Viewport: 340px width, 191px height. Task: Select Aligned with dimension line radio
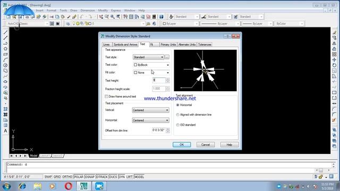click(177, 115)
